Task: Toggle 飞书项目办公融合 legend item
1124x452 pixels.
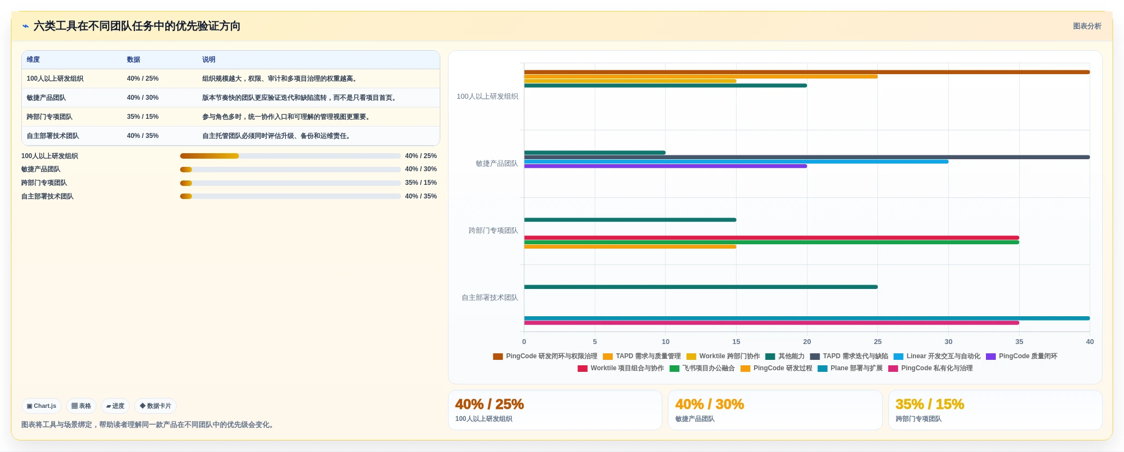Action: pos(702,368)
